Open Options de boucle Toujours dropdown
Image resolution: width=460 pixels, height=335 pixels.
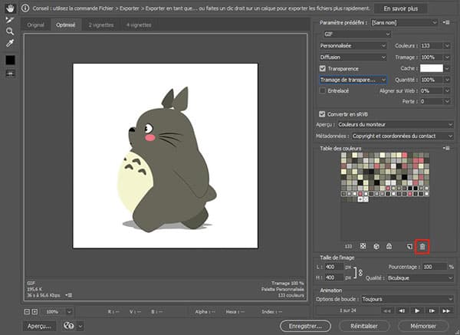[x=407, y=299]
